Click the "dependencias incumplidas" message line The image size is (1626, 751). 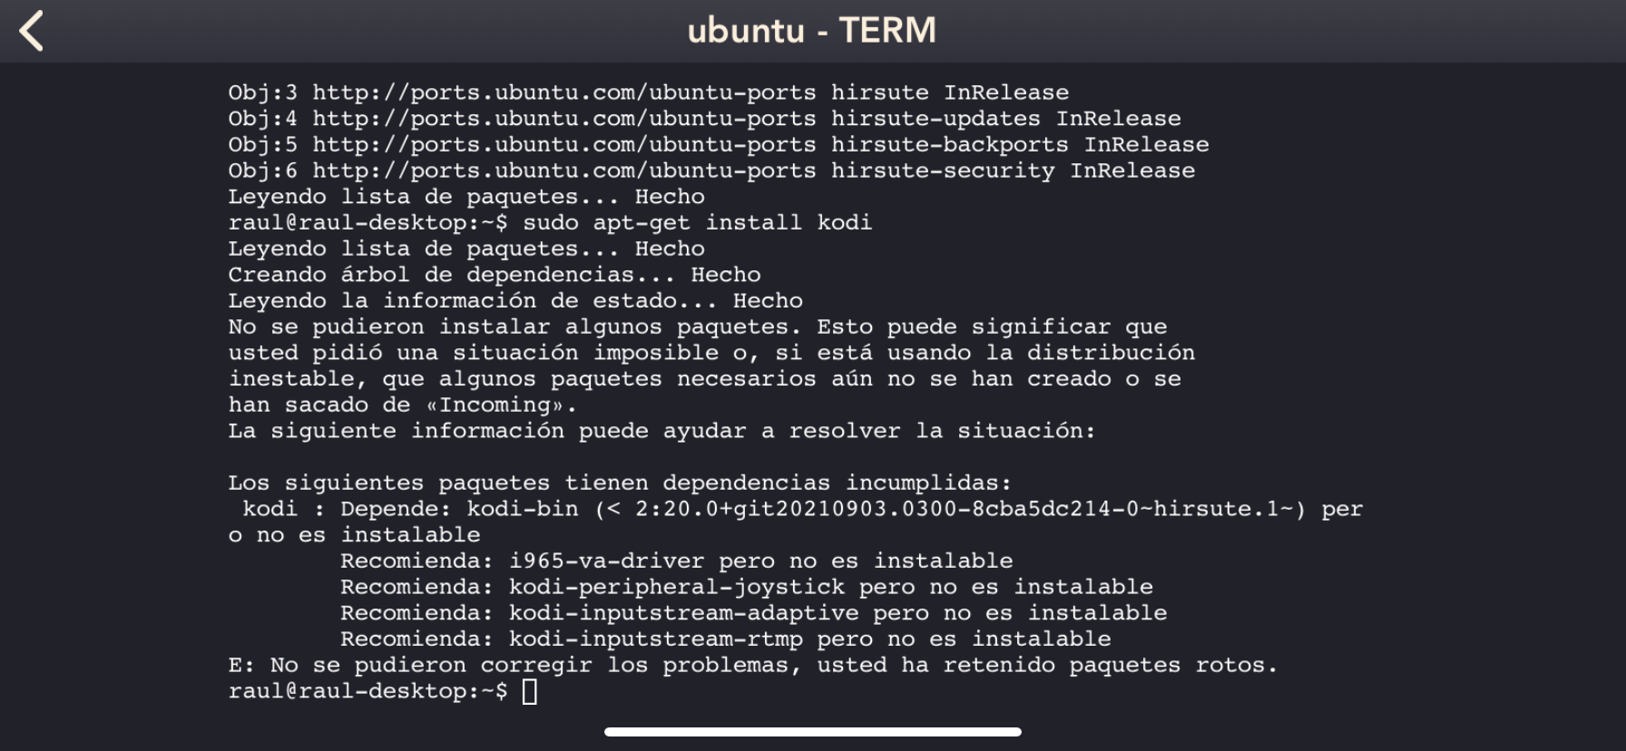coord(619,483)
